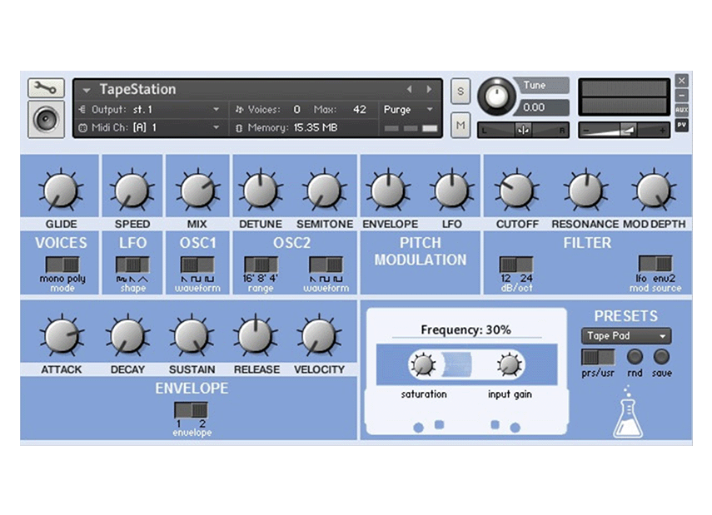Adjust the volume slider
This screenshot has width=712, height=515.
(x=624, y=131)
